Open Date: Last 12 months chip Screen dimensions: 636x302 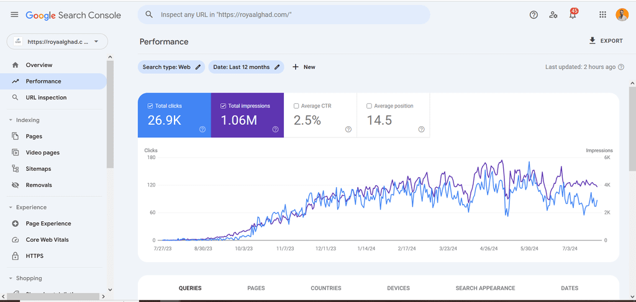(246, 67)
